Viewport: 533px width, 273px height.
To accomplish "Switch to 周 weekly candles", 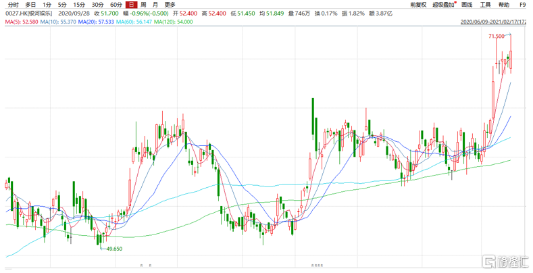I will pos(143,5).
